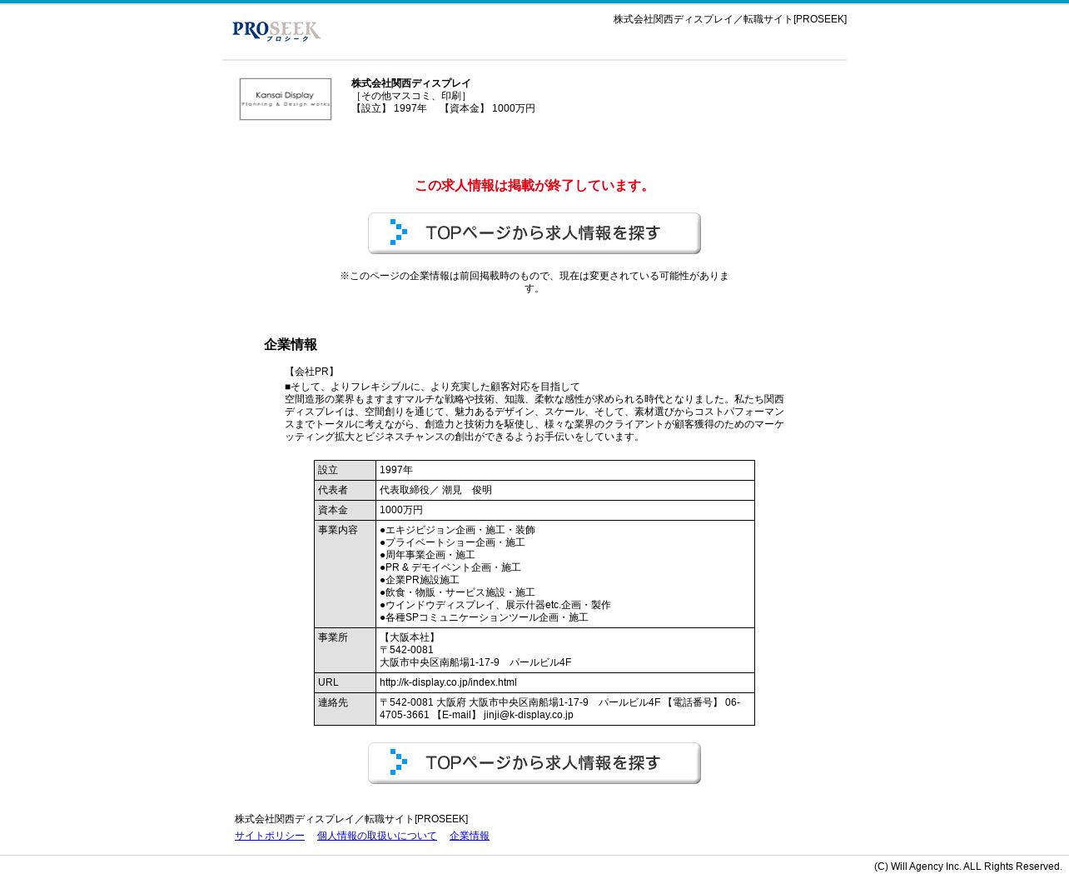
Task: Click representative name 代表取締役／潮見 俊明
Action: [x=435, y=490]
